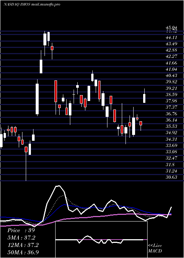The image size is (184, 258).
Task: Click the 34.92 price axis label
Action: coord(171,133)
